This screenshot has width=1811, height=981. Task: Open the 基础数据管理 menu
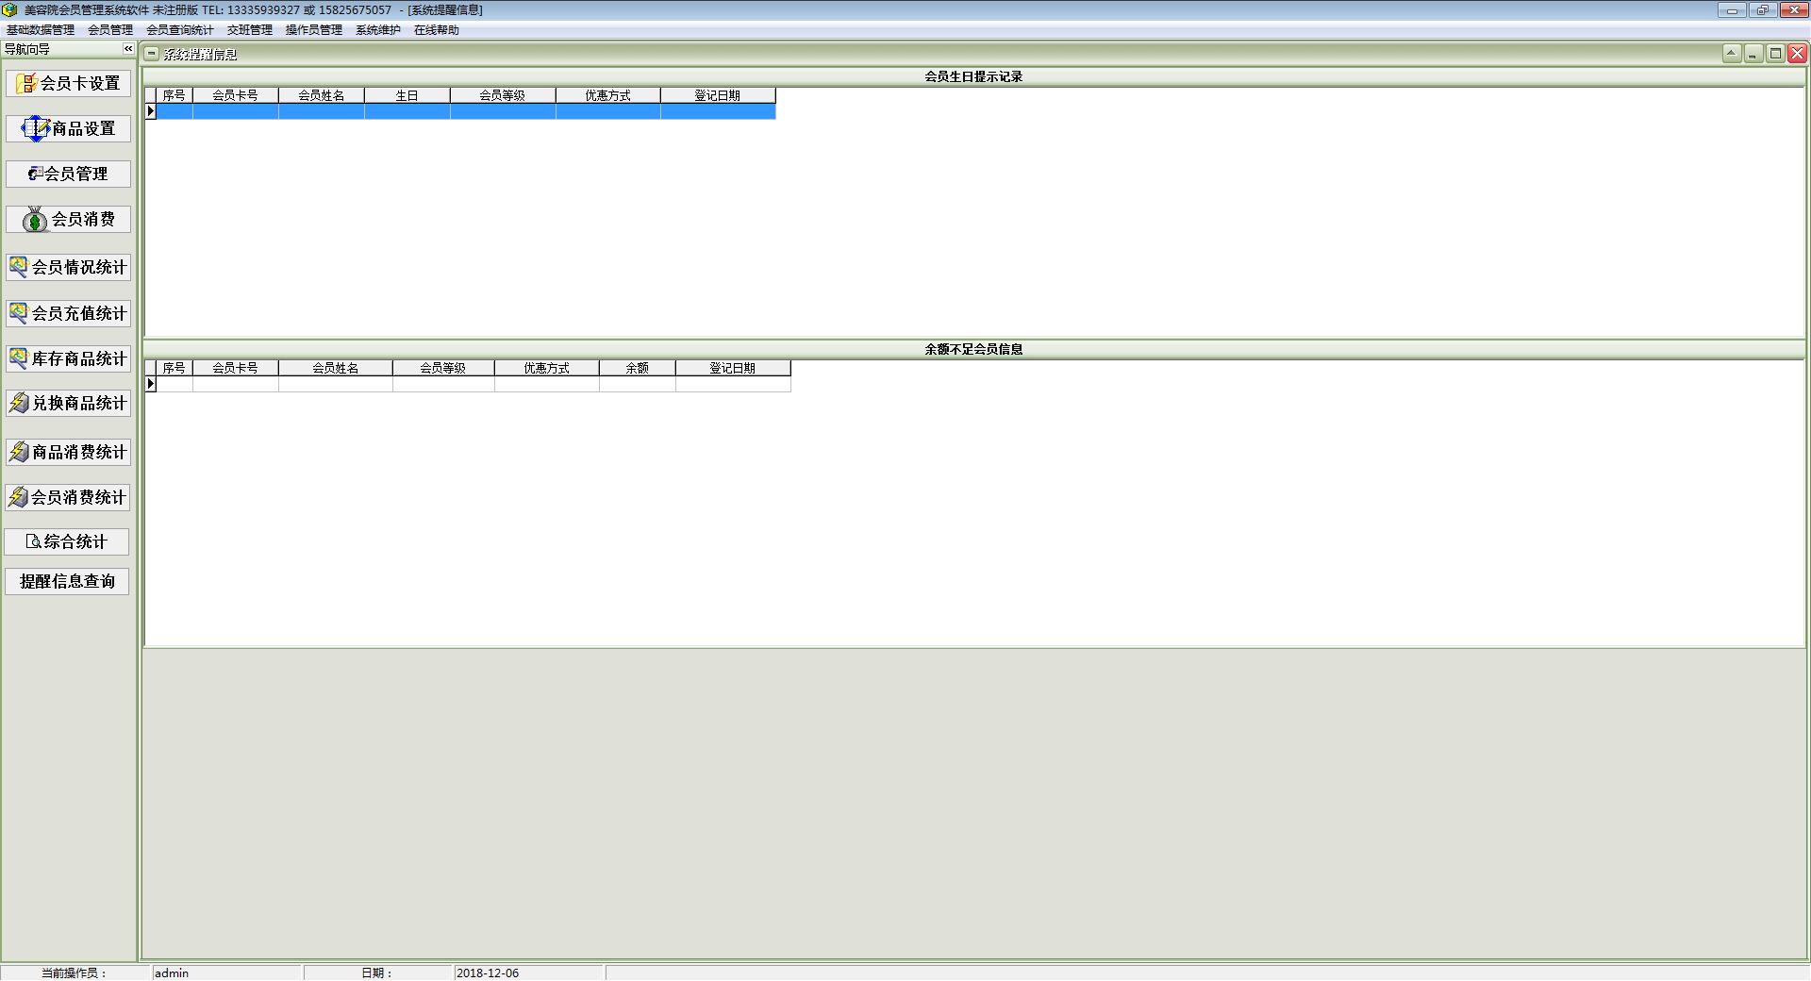(x=41, y=30)
